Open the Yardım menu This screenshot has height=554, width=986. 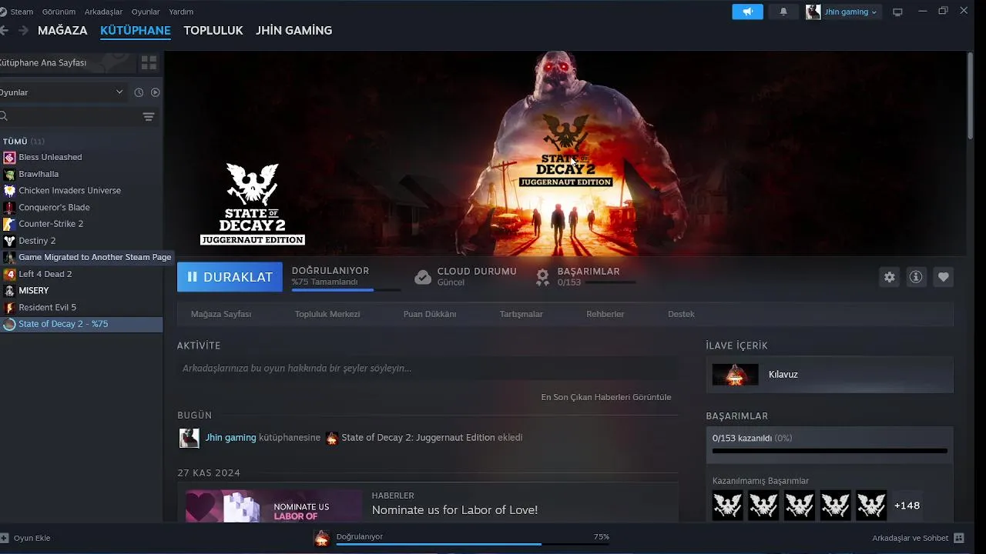click(x=181, y=12)
